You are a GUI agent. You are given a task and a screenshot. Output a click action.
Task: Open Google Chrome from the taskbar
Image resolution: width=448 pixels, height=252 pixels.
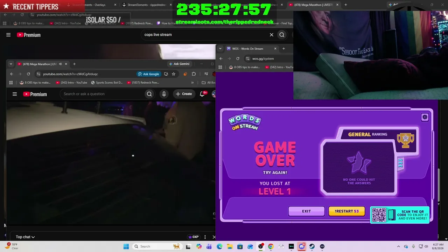pyautogui.click(x=271, y=246)
